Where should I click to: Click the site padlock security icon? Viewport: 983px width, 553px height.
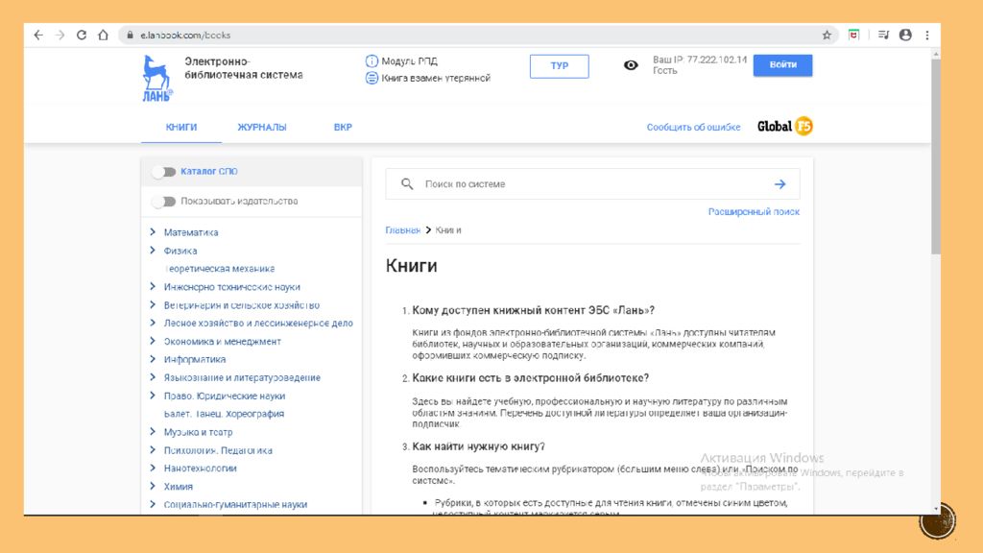click(x=130, y=36)
